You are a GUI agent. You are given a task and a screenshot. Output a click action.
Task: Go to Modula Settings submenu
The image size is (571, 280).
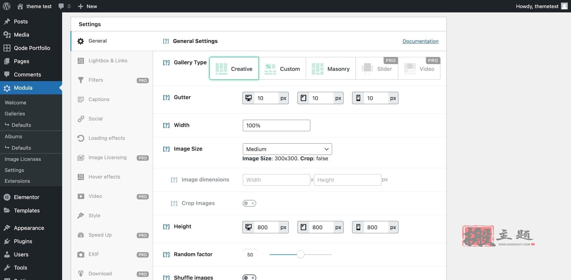[x=14, y=170]
